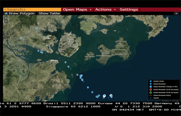Viewport: 181px width, 116px height.
Task: Click the green Draft Increases legend swatch
Action: tap(151, 93)
